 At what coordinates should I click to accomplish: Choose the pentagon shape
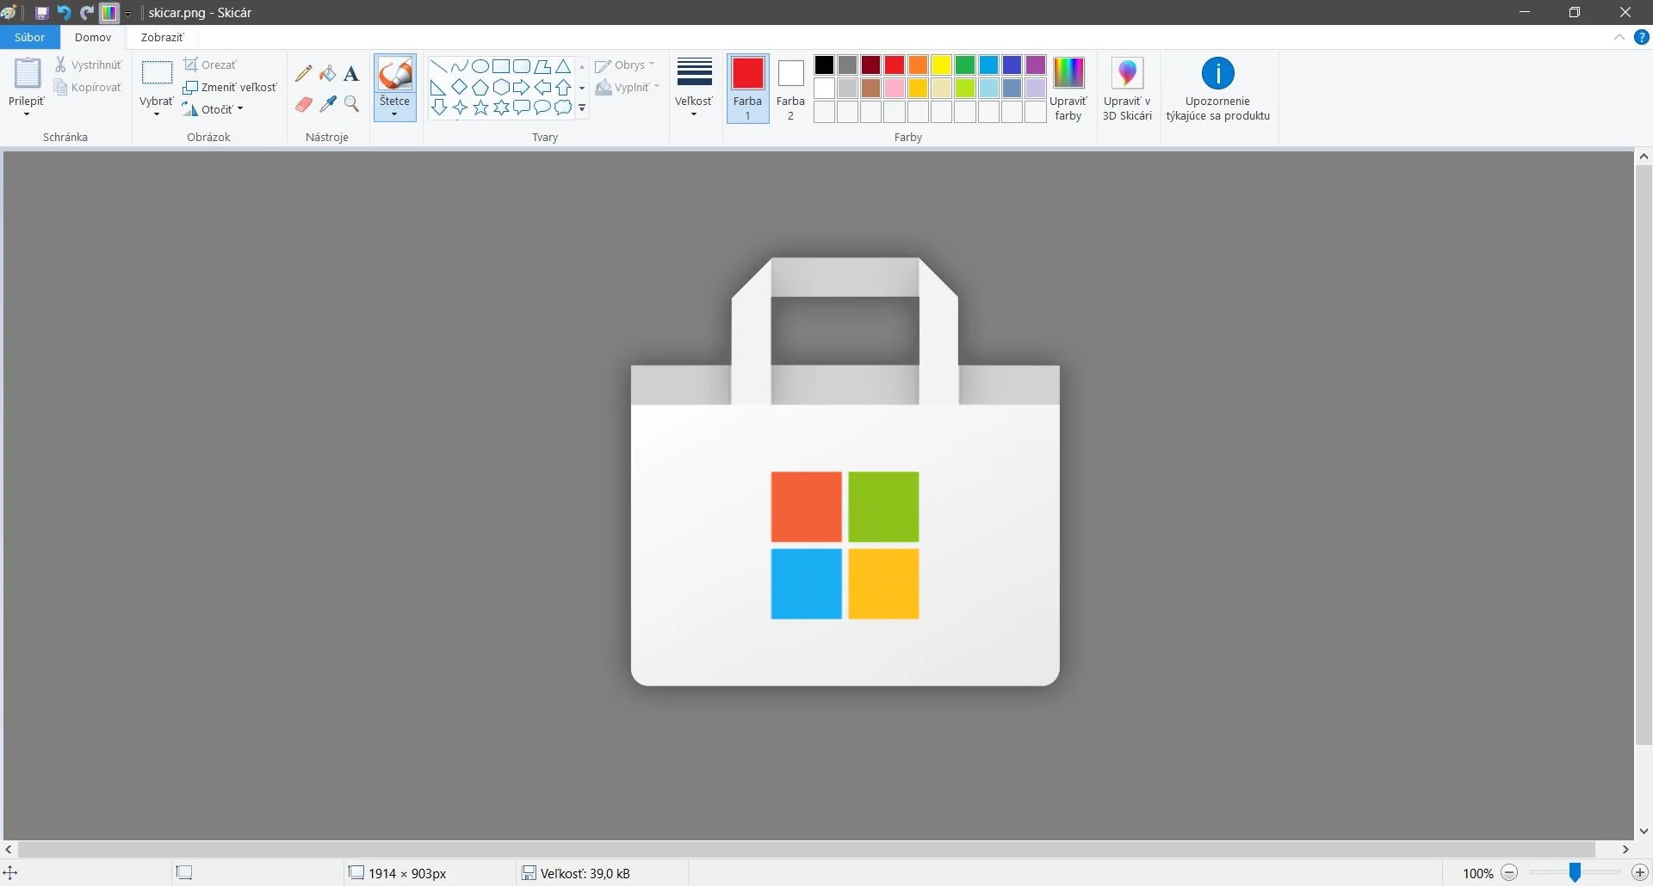click(x=480, y=87)
